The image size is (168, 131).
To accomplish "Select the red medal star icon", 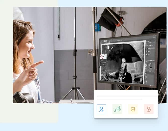I will click(149, 109).
